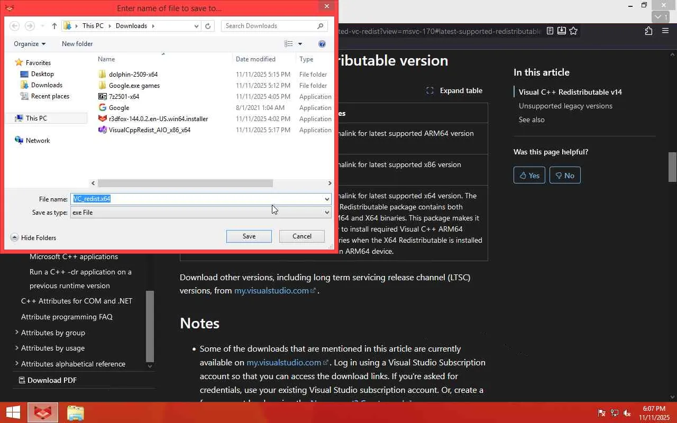Collapse folders with Hide Folders
Viewport: 677px width, 423px height.
[x=33, y=238]
